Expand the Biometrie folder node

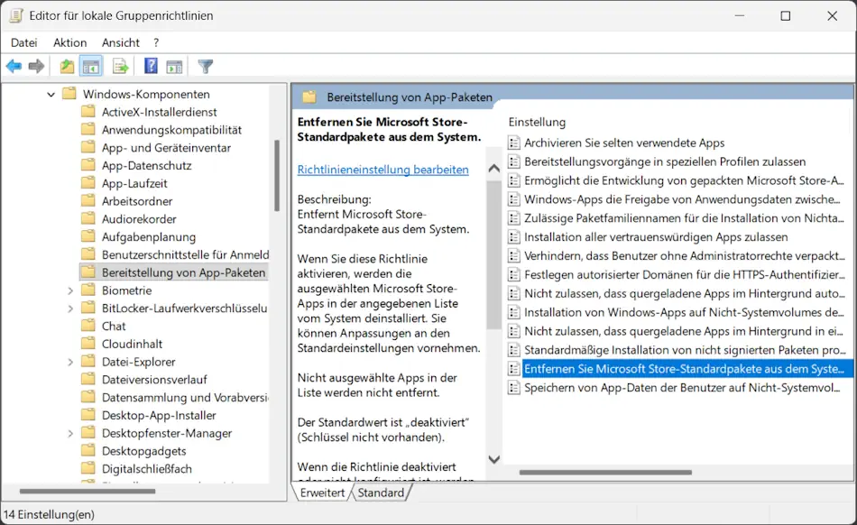pyautogui.click(x=71, y=290)
